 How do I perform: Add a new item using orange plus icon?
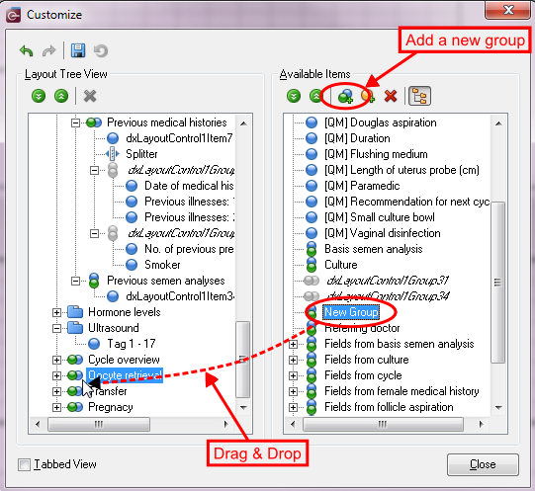pos(368,96)
